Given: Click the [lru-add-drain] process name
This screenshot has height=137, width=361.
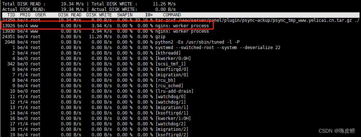Looking at the screenshot, I should click(175, 91).
